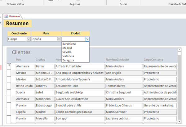Select Barcelona from the city list
The image size is (186, 127).
point(69,44)
